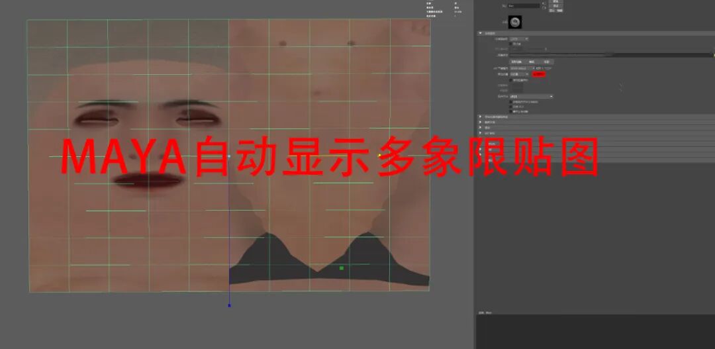Click the Edit button under image path
Screen dimensions: 715x349
532,62
